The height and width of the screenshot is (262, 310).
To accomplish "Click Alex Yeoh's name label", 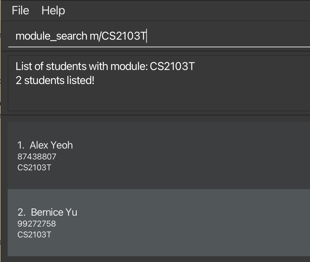I will pos(51,145).
